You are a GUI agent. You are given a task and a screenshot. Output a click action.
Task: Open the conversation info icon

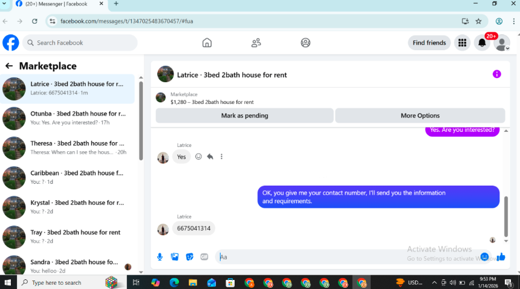click(496, 74)
